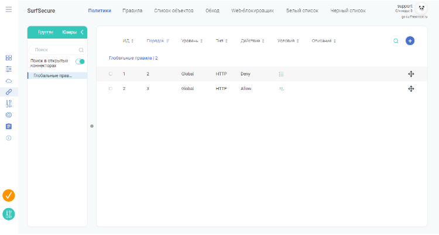Viewport: 439px width, 235px height.
Task: Open the dashboard grid icon in sidebar
Action: click(x=9, y=58)
